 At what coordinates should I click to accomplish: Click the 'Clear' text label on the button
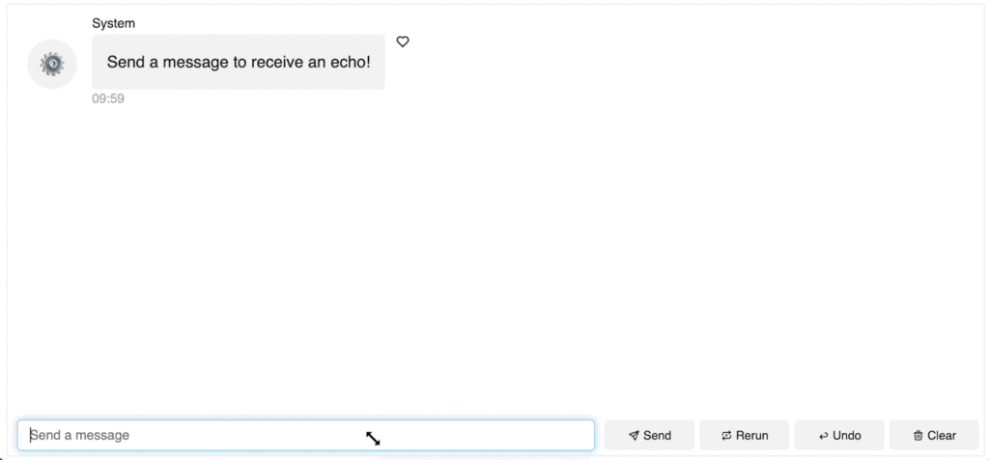point(942,436)
